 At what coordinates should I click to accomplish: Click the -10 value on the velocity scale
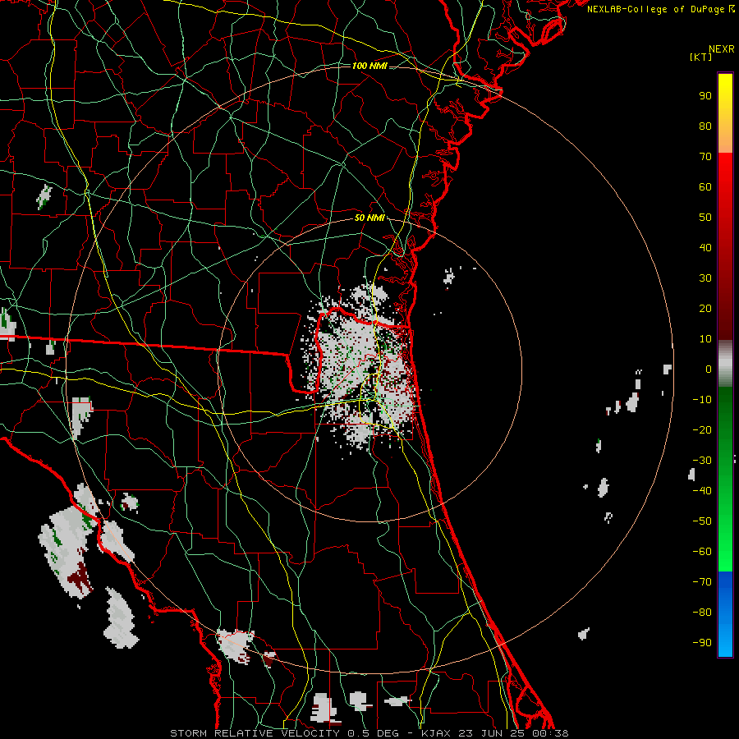[x=702, y=400]
